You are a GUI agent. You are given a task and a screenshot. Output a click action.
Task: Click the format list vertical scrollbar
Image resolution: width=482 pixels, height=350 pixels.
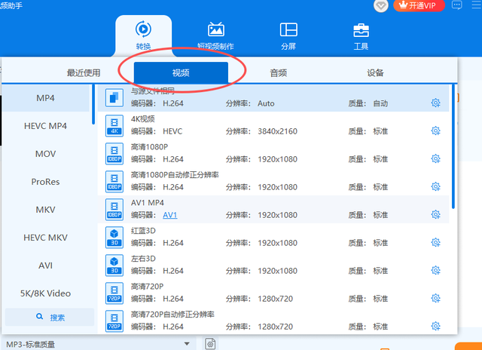(93, 105)
